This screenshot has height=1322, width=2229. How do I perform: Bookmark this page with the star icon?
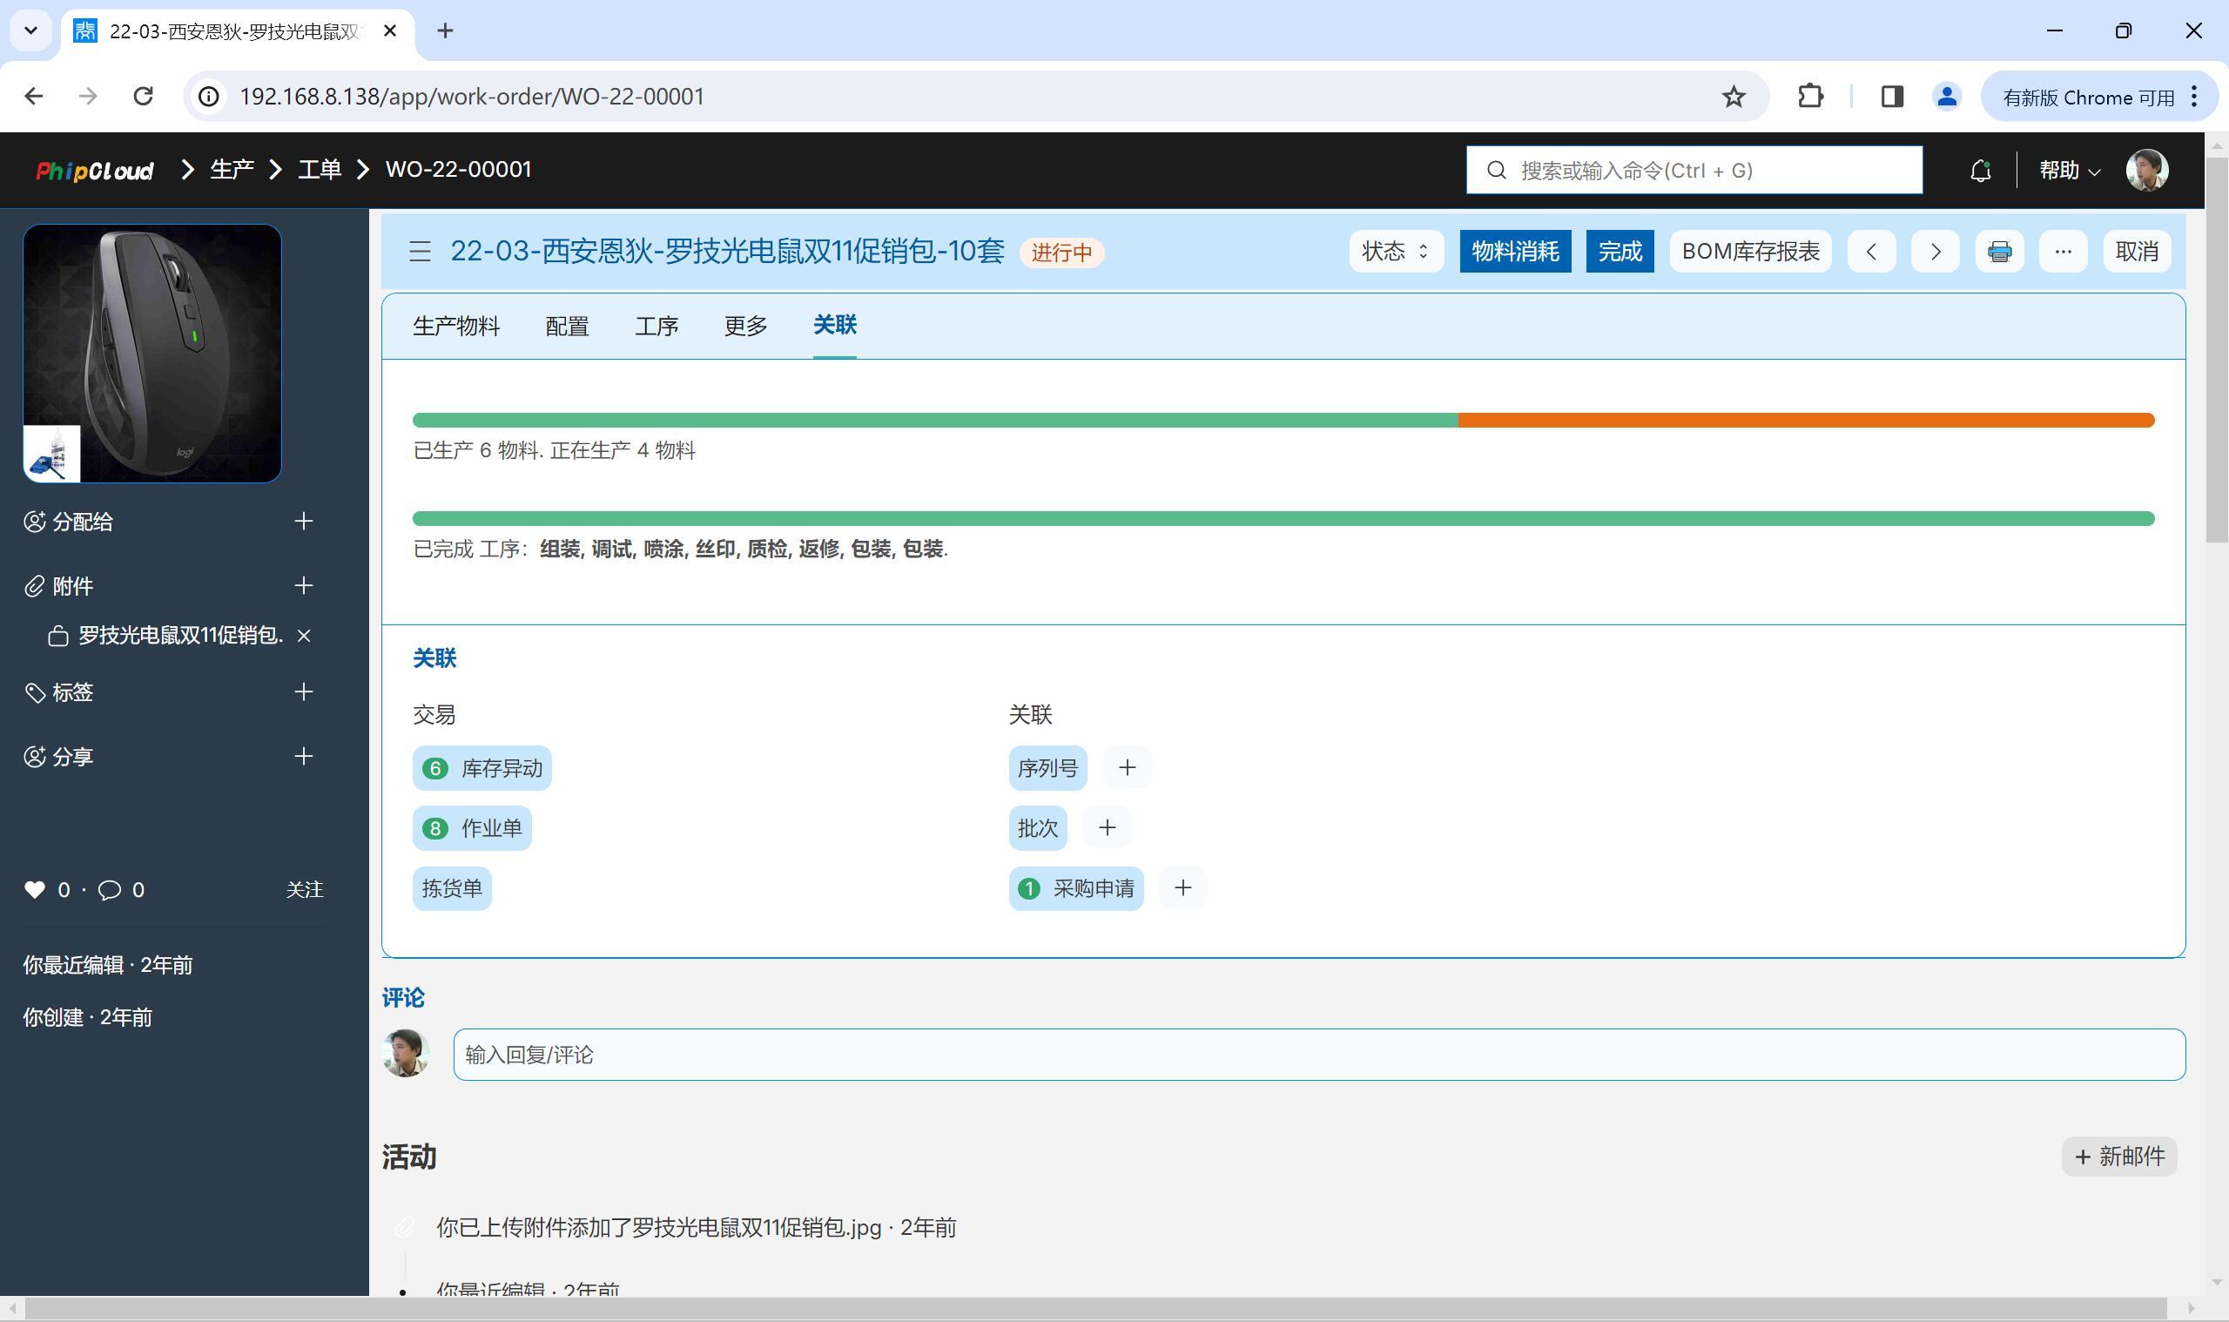[1733, 96]
